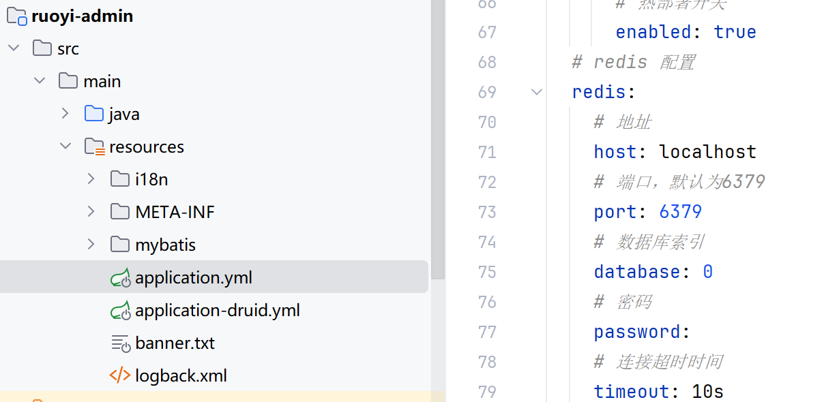Collapse the resources folder chevron

pos(65,146)
